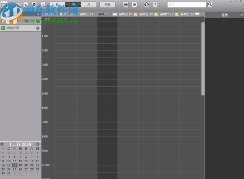Screen dimensions: 244x179
Task: Open settings with the gear icon
Action: pos(134,4)
